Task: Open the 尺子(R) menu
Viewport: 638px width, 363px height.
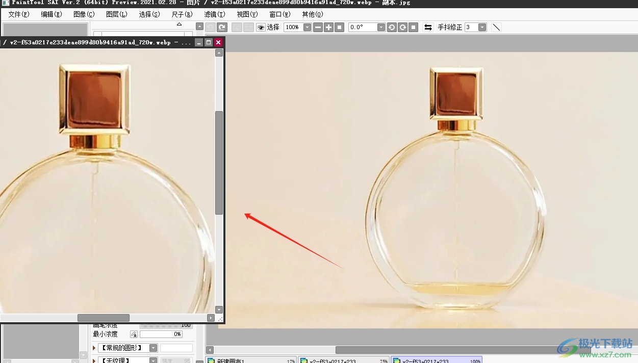Action: coord(182,14)
